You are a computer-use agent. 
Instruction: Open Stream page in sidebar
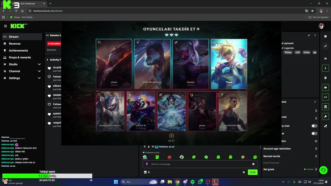tap(22, 37)
